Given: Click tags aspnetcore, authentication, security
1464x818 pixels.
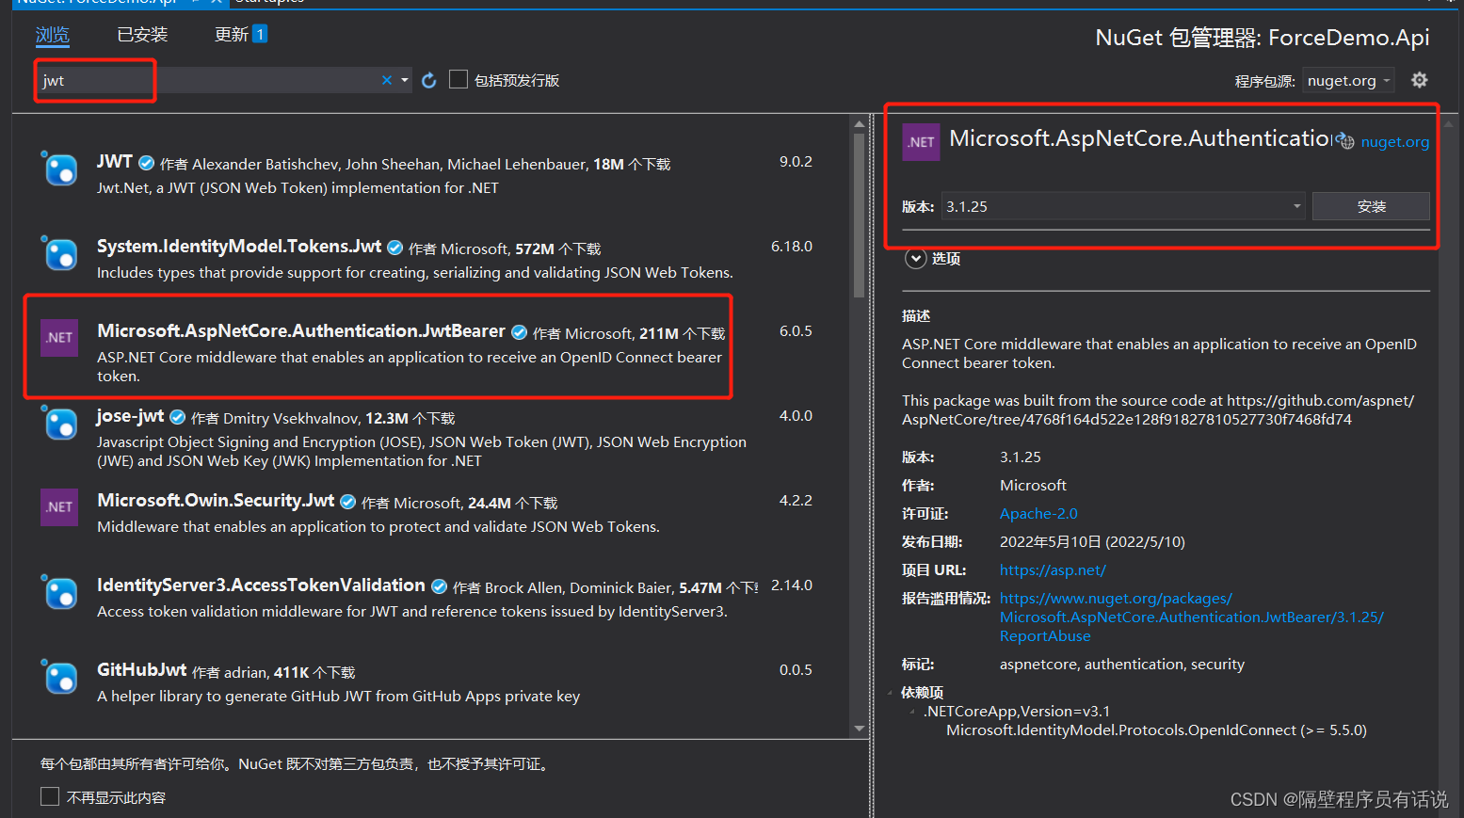Looking at the screenshot, I should (1122, 665).
